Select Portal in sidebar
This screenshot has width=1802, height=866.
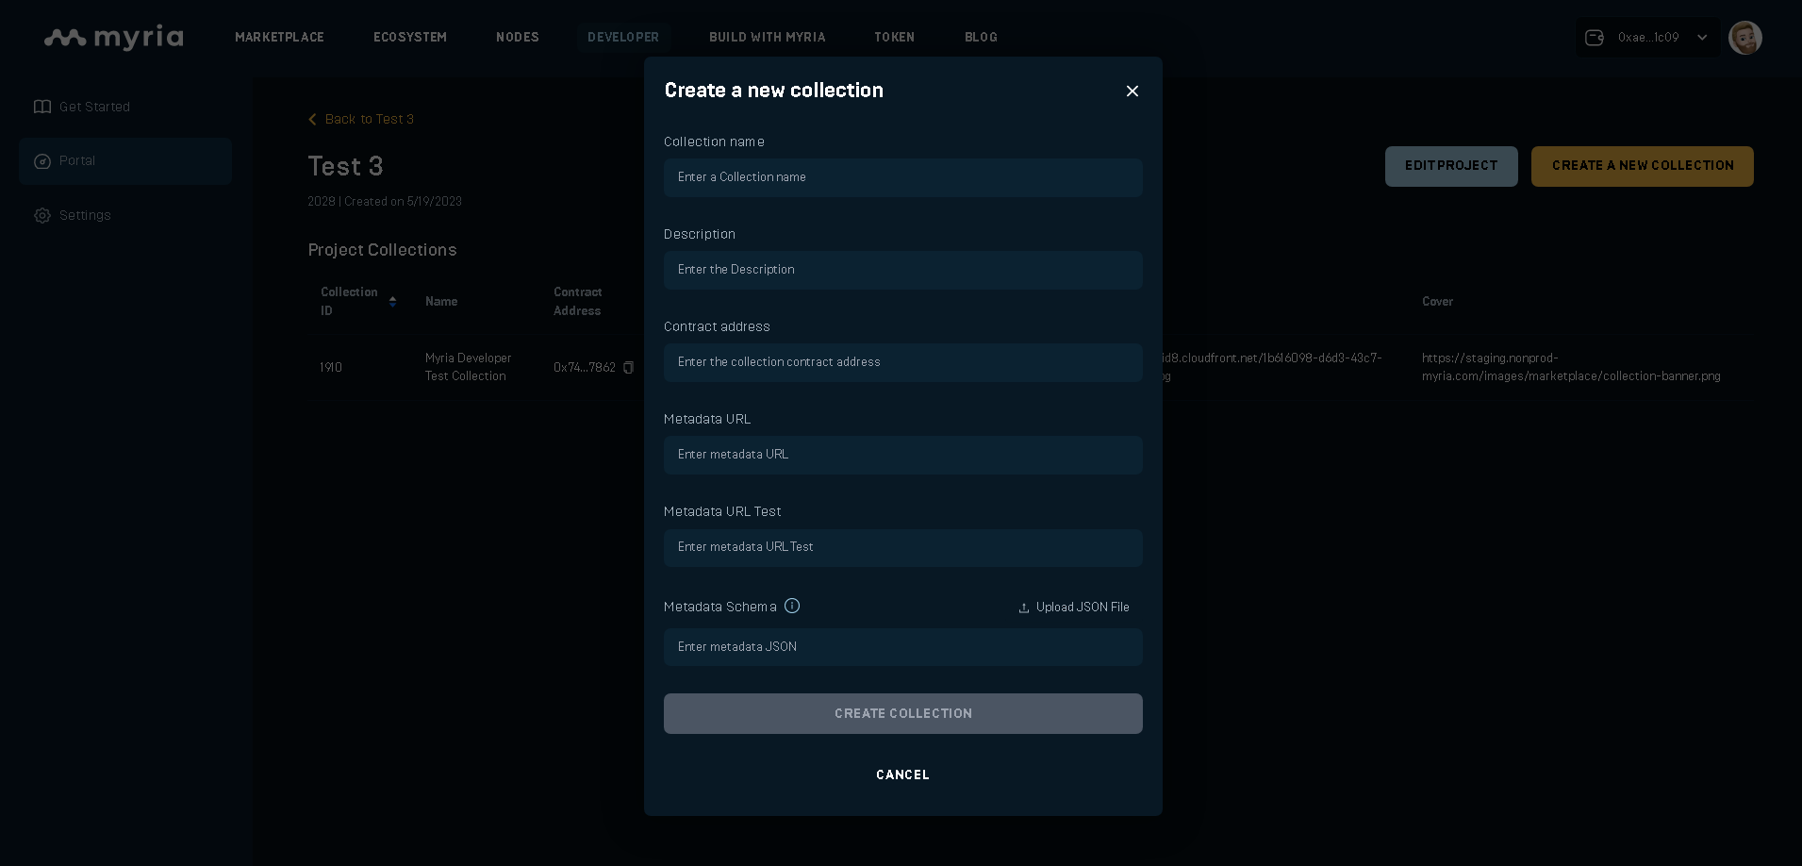tap(125, 161)
